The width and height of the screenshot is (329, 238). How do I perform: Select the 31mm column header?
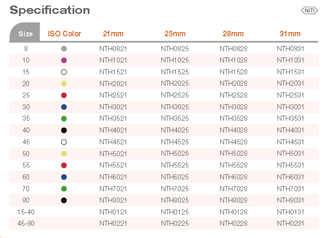coord(290,34)
